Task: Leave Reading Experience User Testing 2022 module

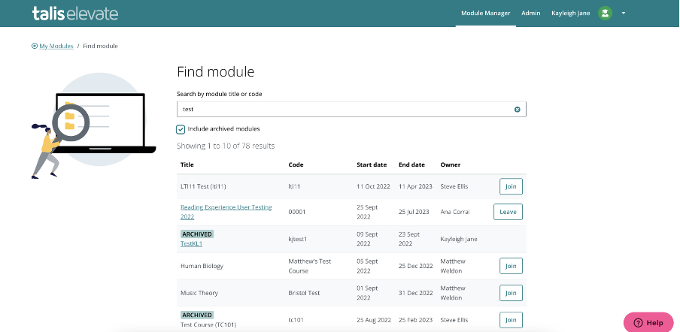Action: 508,212
